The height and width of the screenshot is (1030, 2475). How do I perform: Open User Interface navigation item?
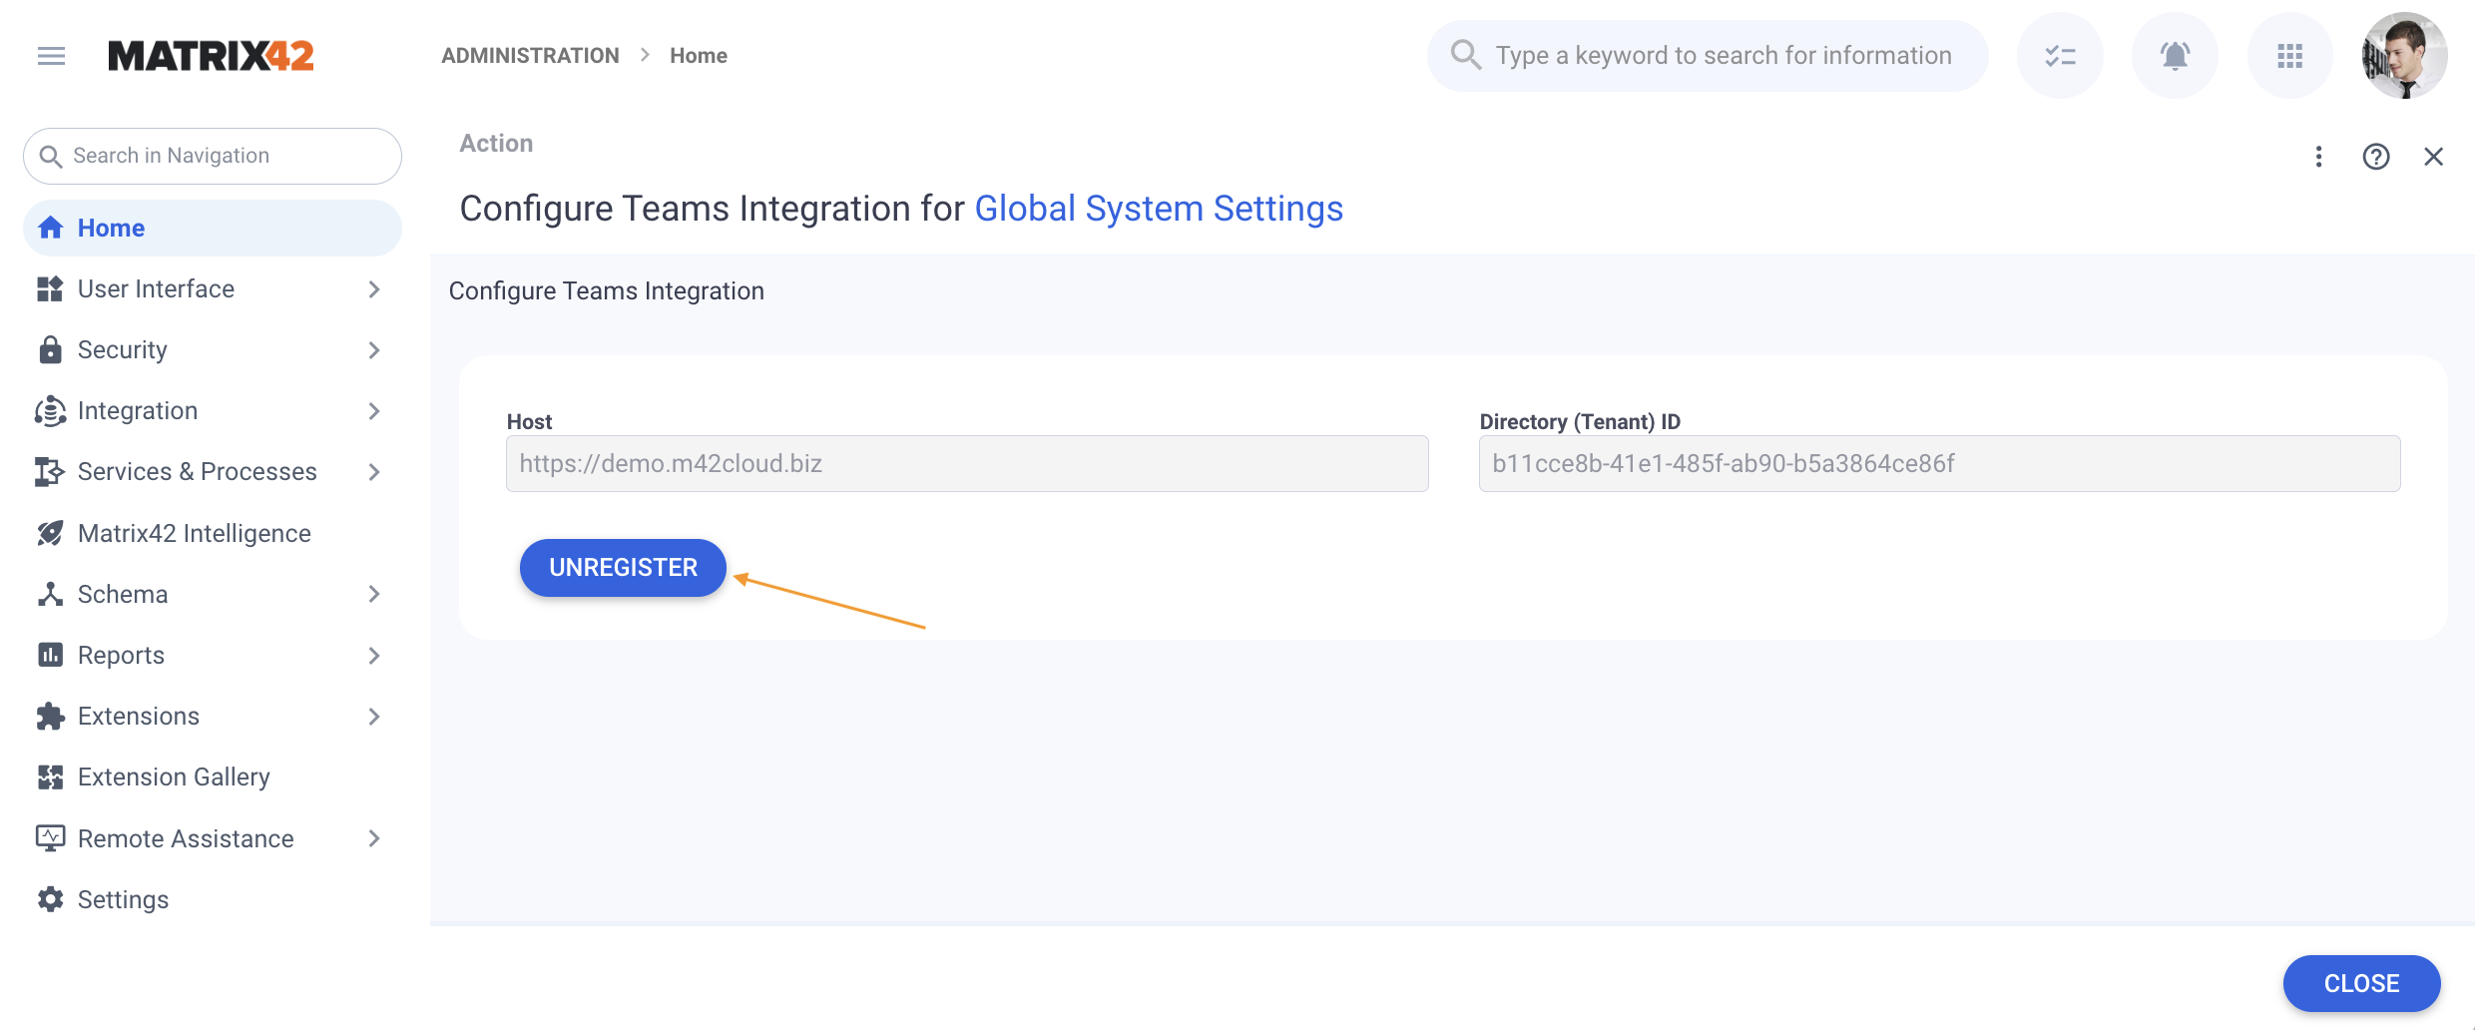[x=213, y=288]
